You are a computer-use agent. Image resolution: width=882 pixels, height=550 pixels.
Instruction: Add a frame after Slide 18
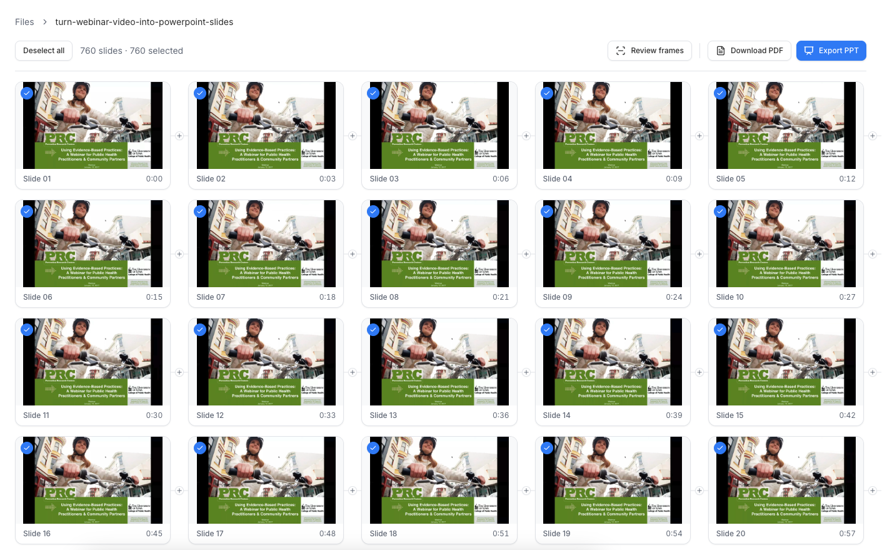point(526,491)
